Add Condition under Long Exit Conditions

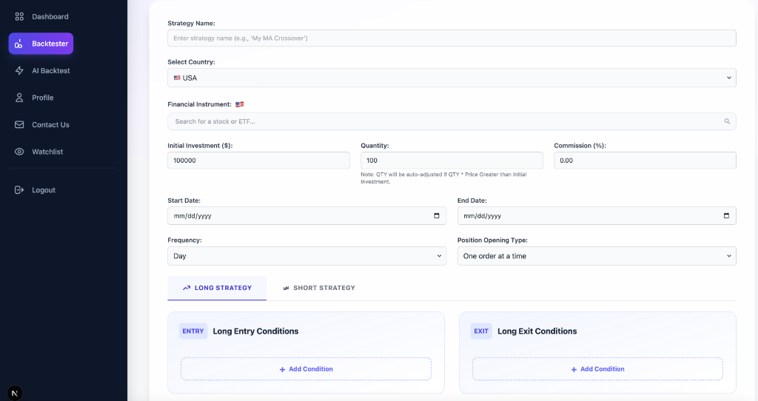click(x=597, y=369)
